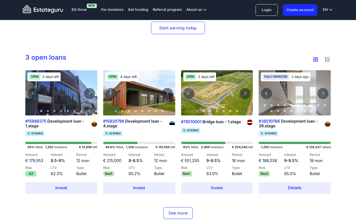This screenshot has height=222, width=356.
Task: Click EG BONUS badge on loan #39210766
Action: pos(268,133)
